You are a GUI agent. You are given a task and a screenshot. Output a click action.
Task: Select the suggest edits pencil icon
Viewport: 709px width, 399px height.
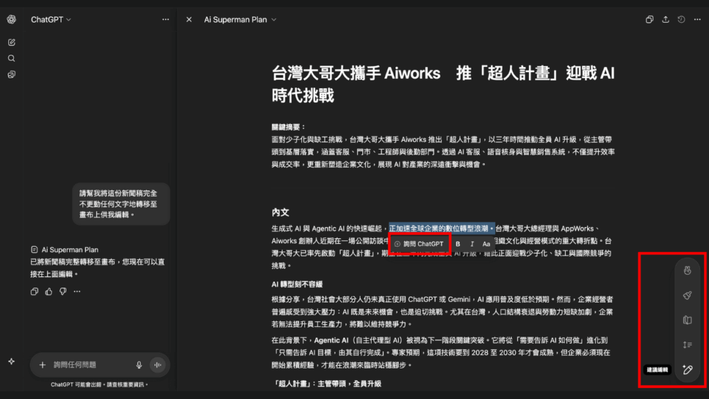[688, 369]
